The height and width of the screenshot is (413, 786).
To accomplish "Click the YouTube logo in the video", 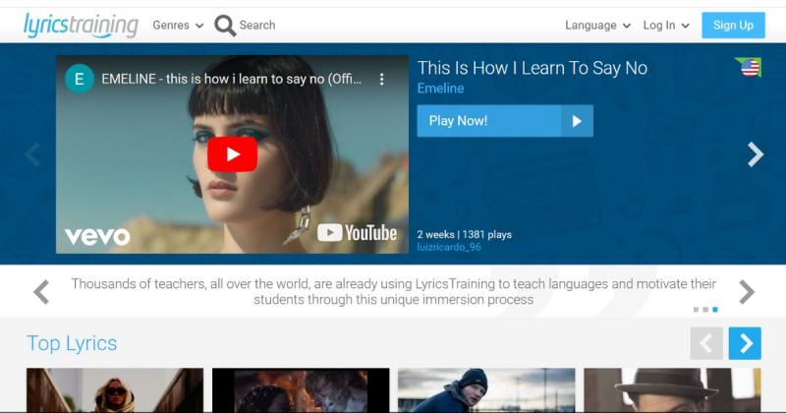I will pyautogui.click(x=357, y=233).
